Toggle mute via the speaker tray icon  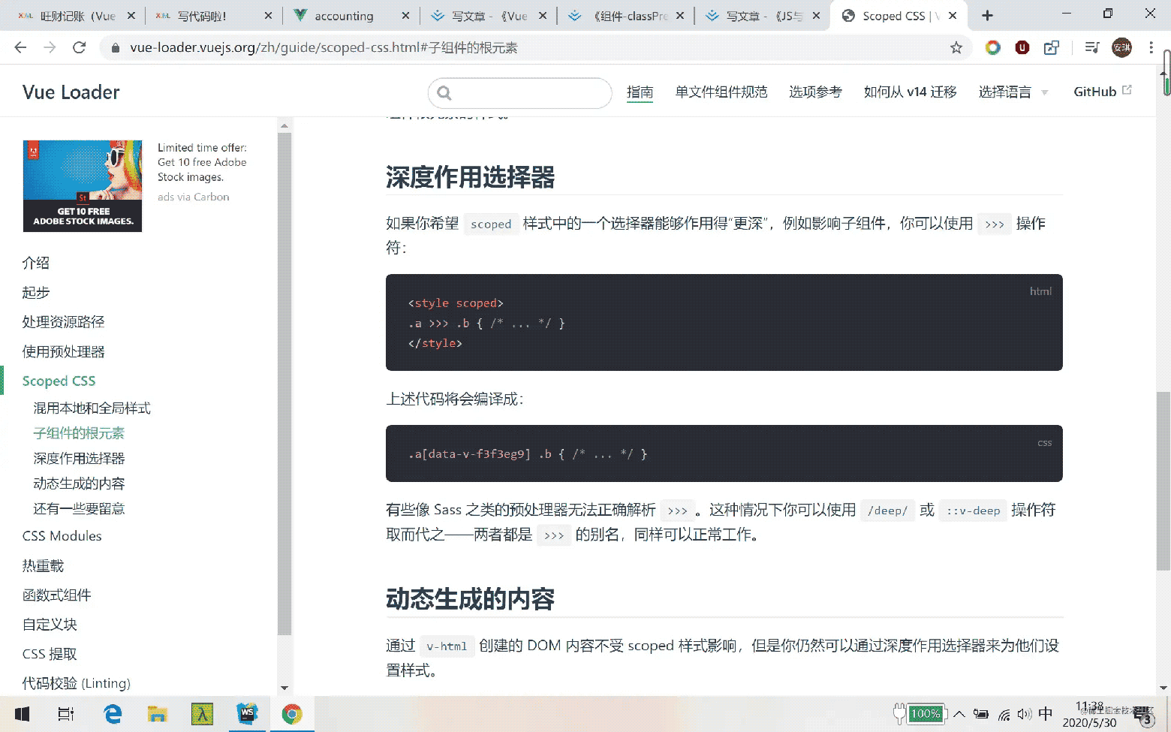click(x=1025, y=713)
